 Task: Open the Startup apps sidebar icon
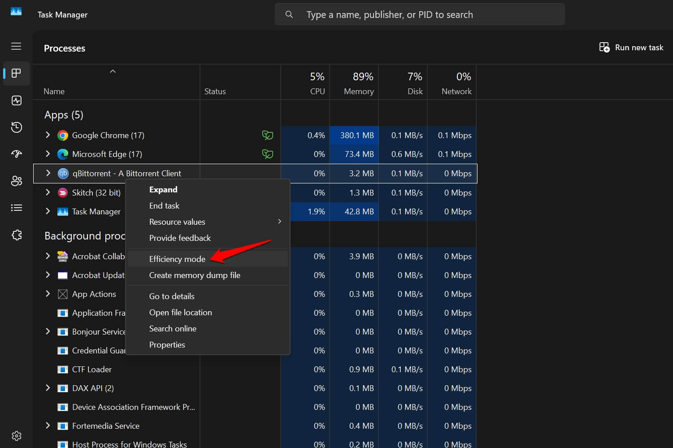(17, 154)
